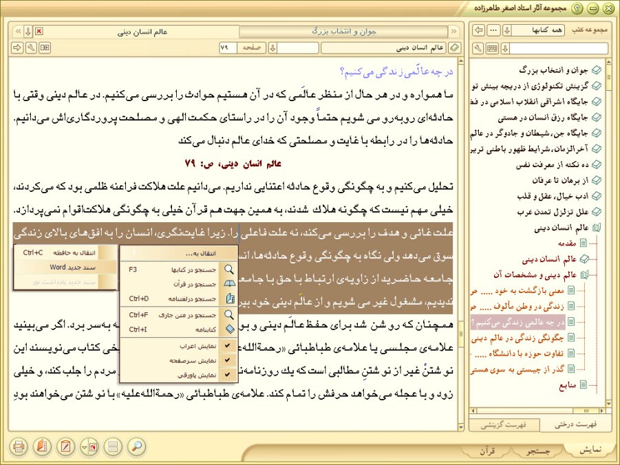Choose انتقال به... in context menu
Viewport: 620px width, 465px height.
179,253
